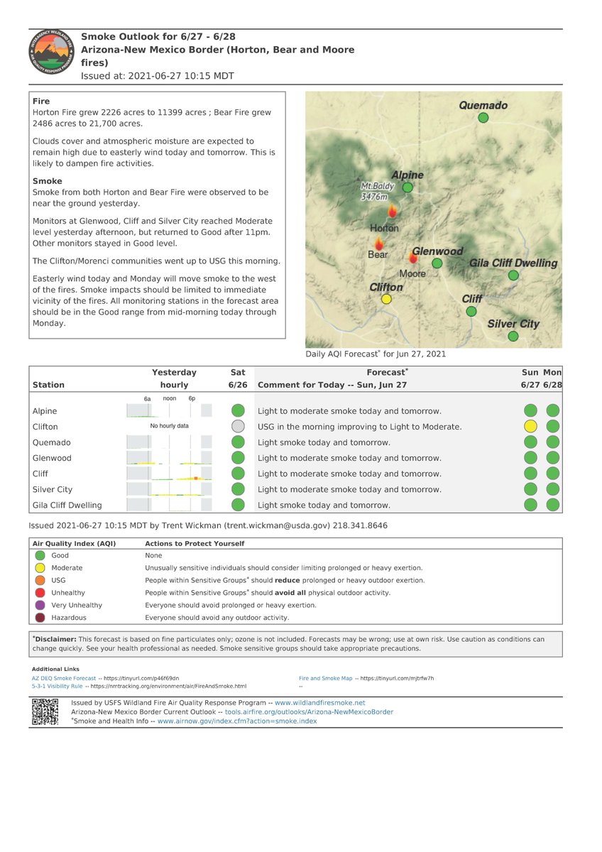The width and height of the screenshot is (602, 852).
Task: Click Alpine's Sun 6/27 forecast circle
Action: pyautogui.click(x=530, y=410)
